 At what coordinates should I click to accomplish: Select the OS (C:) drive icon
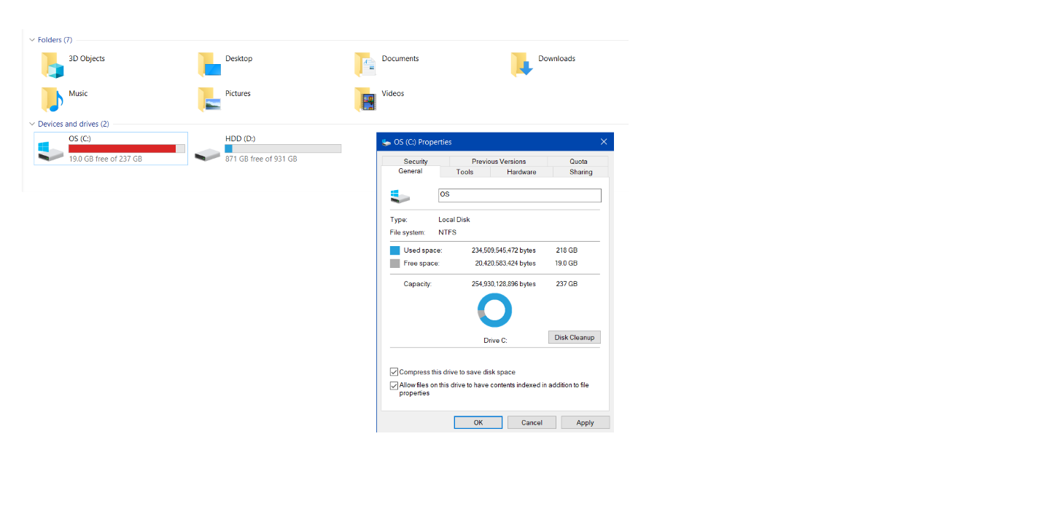point(52,149)
